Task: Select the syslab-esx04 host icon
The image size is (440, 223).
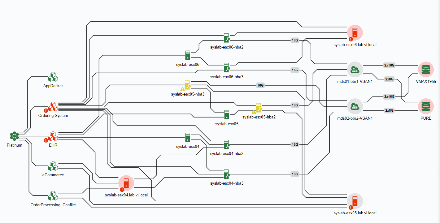Action: click(188, 137)
